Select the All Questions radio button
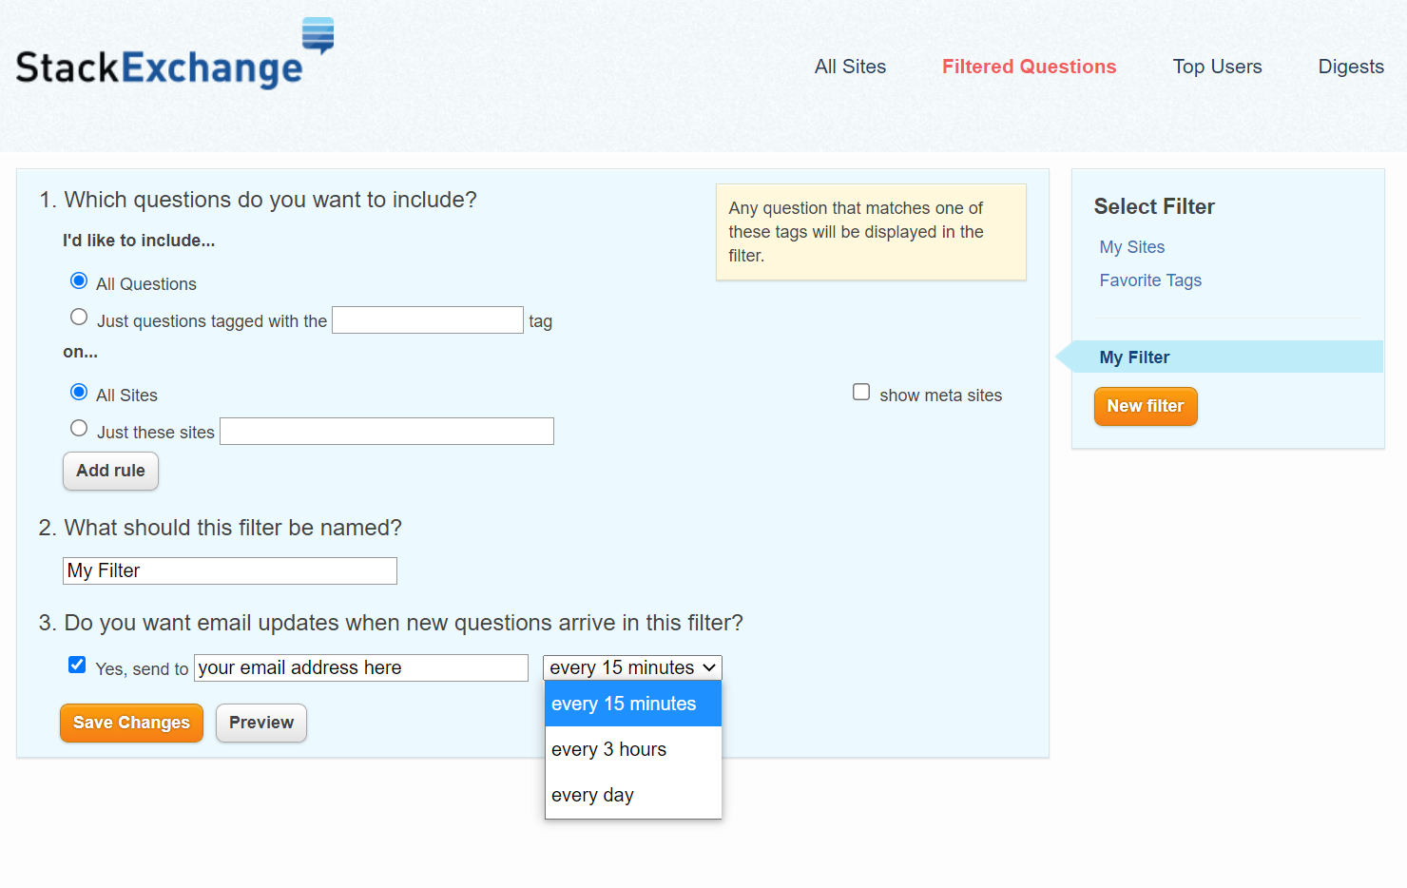This screenshot has height=888, width=1407. (x=79, y=280)
